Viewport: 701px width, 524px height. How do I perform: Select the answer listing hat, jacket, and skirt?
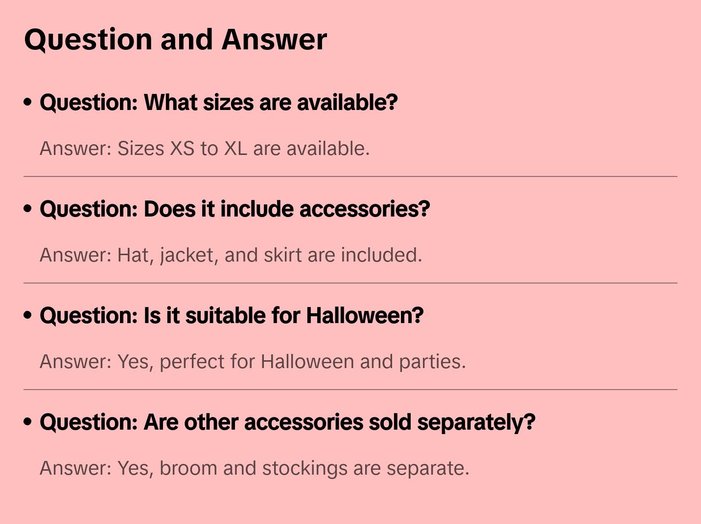pos(231,255)
